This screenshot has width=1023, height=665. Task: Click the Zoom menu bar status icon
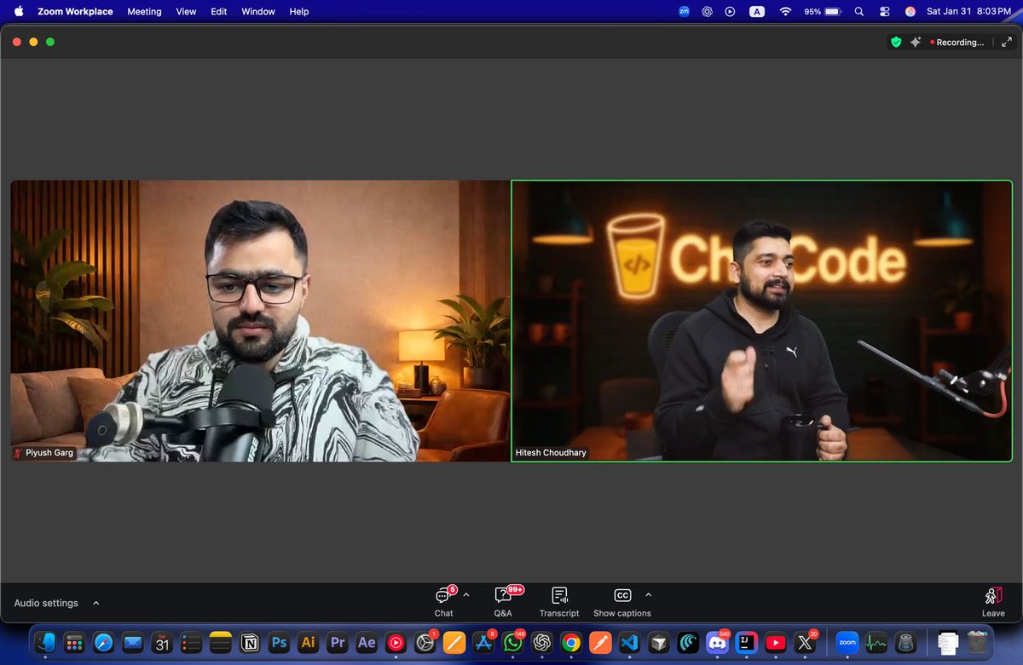coord(684,11)
